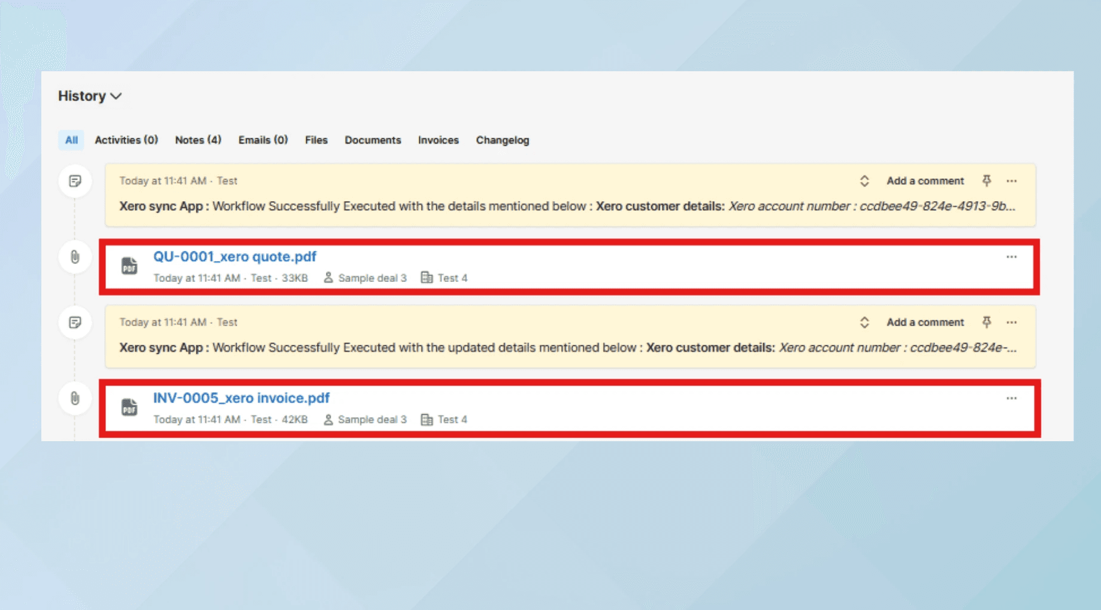
Task: Expand the updated details Xero note
Action: pyautogui.click(x=864, y=323)
